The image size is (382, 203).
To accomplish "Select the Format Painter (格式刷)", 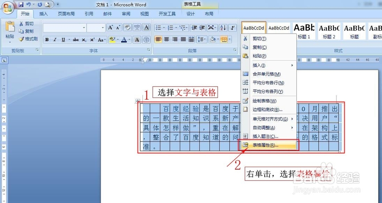I will click(x=28, y=39).
